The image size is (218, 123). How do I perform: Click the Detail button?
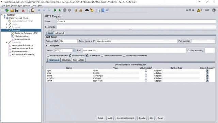[x=100, y=118]
